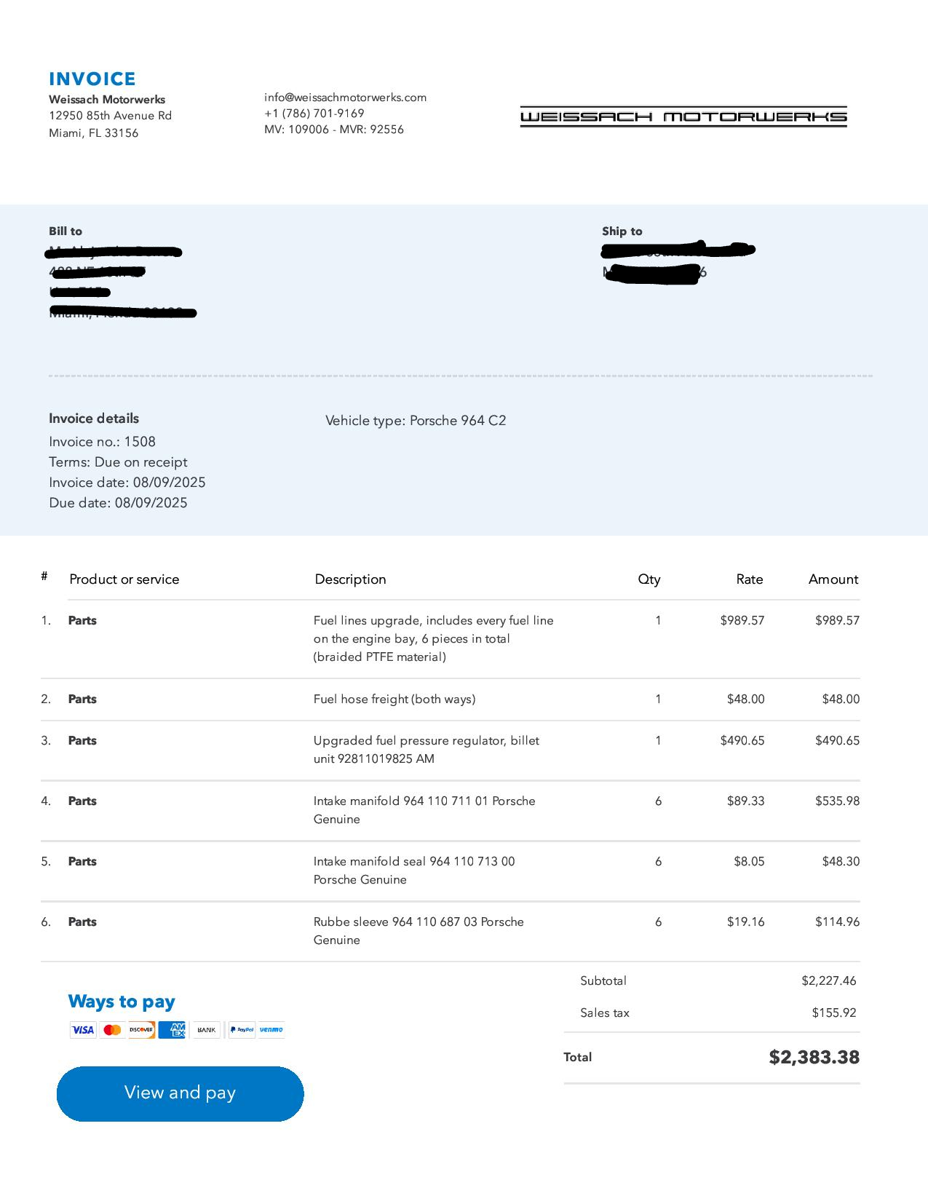Select the Discover card icon
928x1201 pixels.
point(142,1029)
